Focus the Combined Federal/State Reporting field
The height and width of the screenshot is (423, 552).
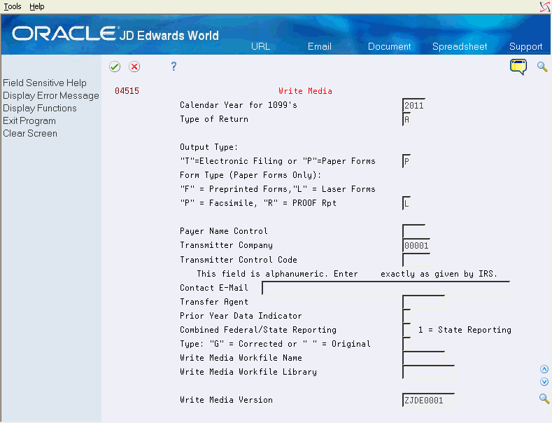click(406, 330)
